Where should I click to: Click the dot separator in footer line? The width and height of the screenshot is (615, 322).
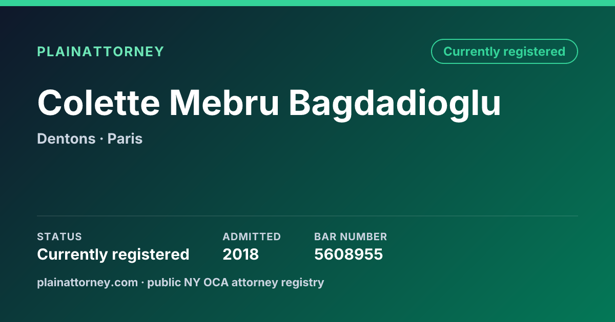(x=142, y=283)
